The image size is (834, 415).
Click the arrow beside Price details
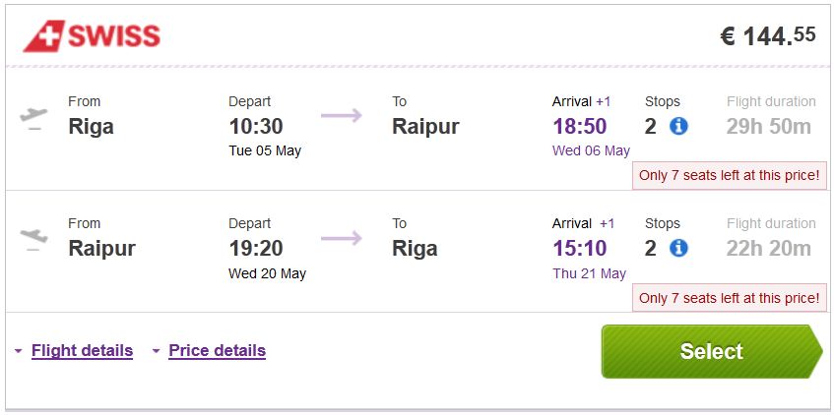[156, 351]
